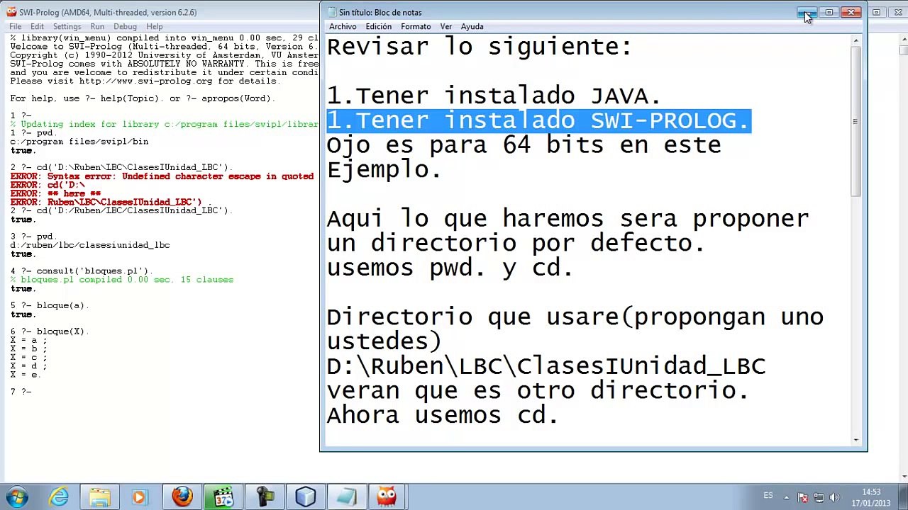Open the Run menu in SWI-Prolog
The image size is (908, 510).
tap(97, 27)
